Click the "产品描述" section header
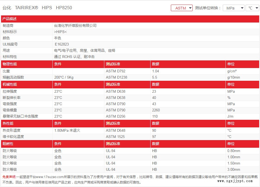The width and height of the screenshot is (260, 187). pos(10,19)
